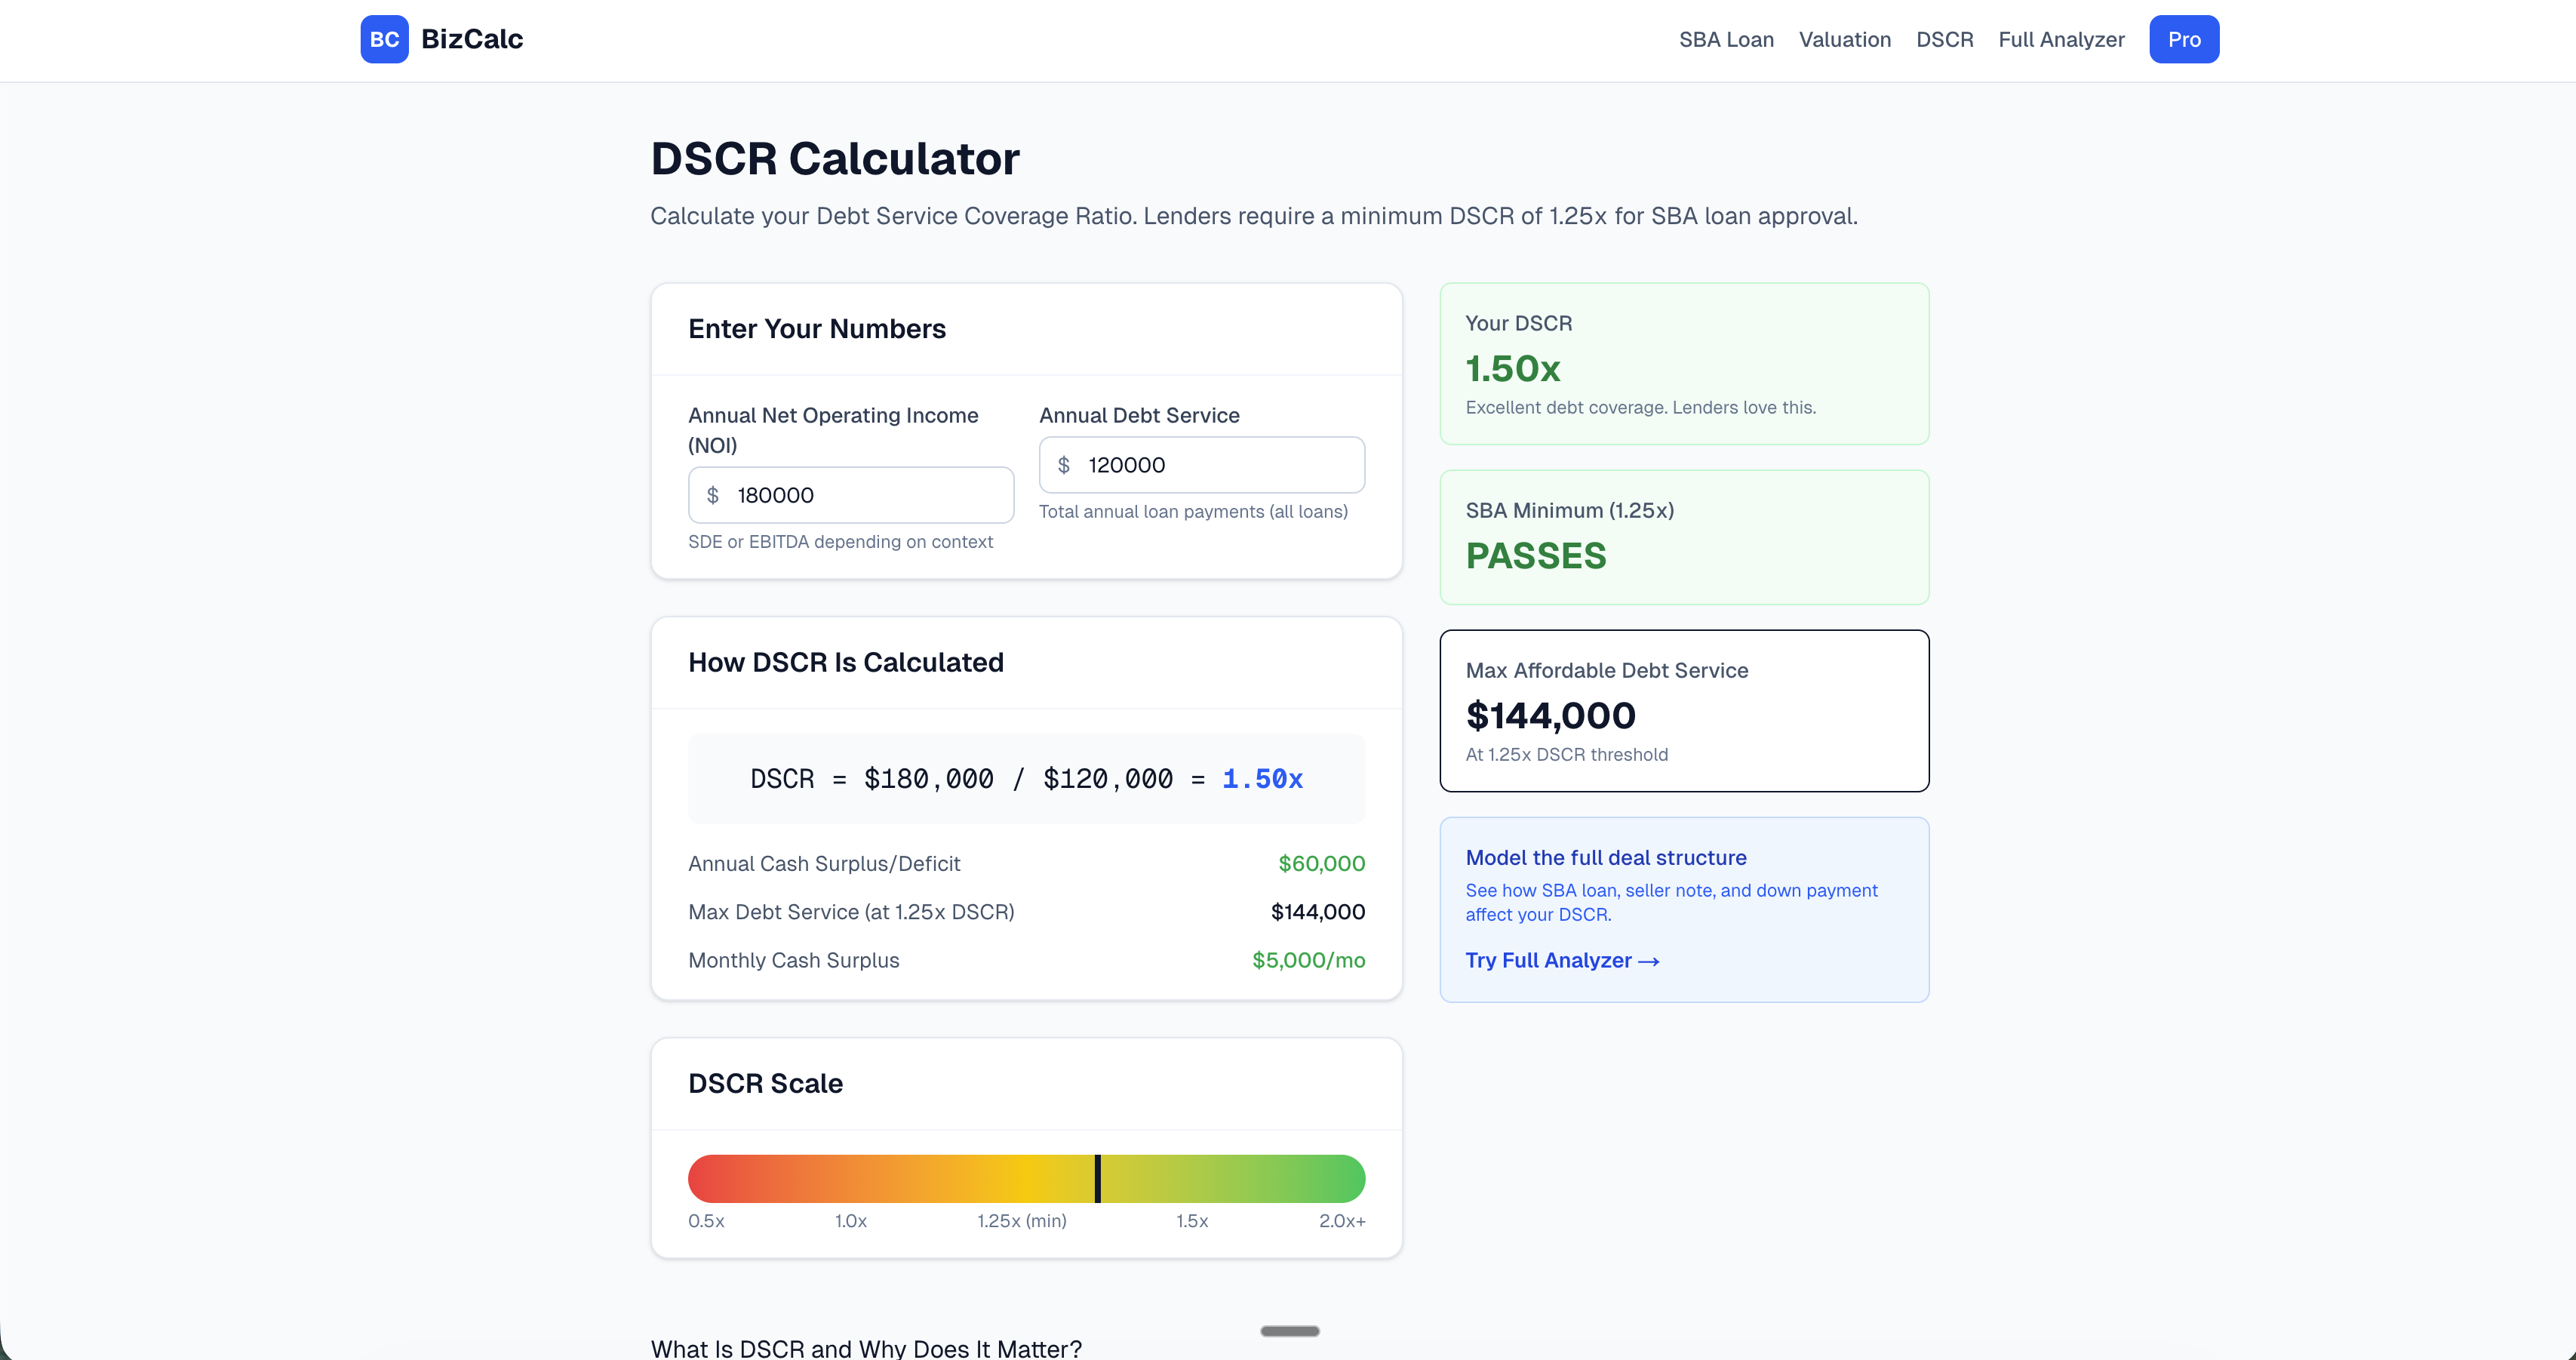
Task: Follow the Try Full Analyzer link
Action: pos(1562,960)
